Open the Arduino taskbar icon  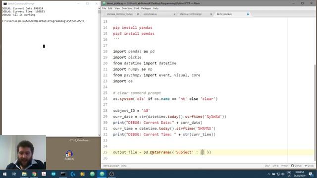(53, 174)
